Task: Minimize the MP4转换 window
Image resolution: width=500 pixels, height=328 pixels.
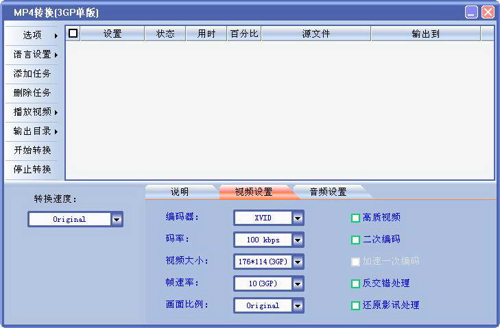Action: 471,12
